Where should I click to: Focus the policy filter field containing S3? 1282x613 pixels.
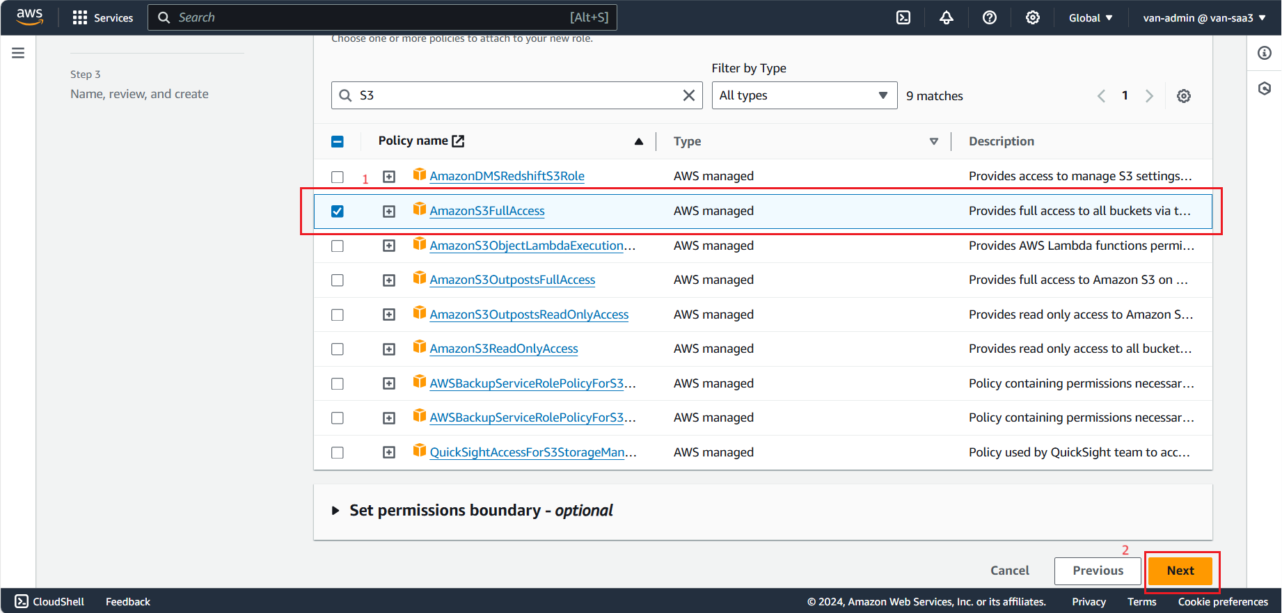pyautogui.click(x=516, y=95)
